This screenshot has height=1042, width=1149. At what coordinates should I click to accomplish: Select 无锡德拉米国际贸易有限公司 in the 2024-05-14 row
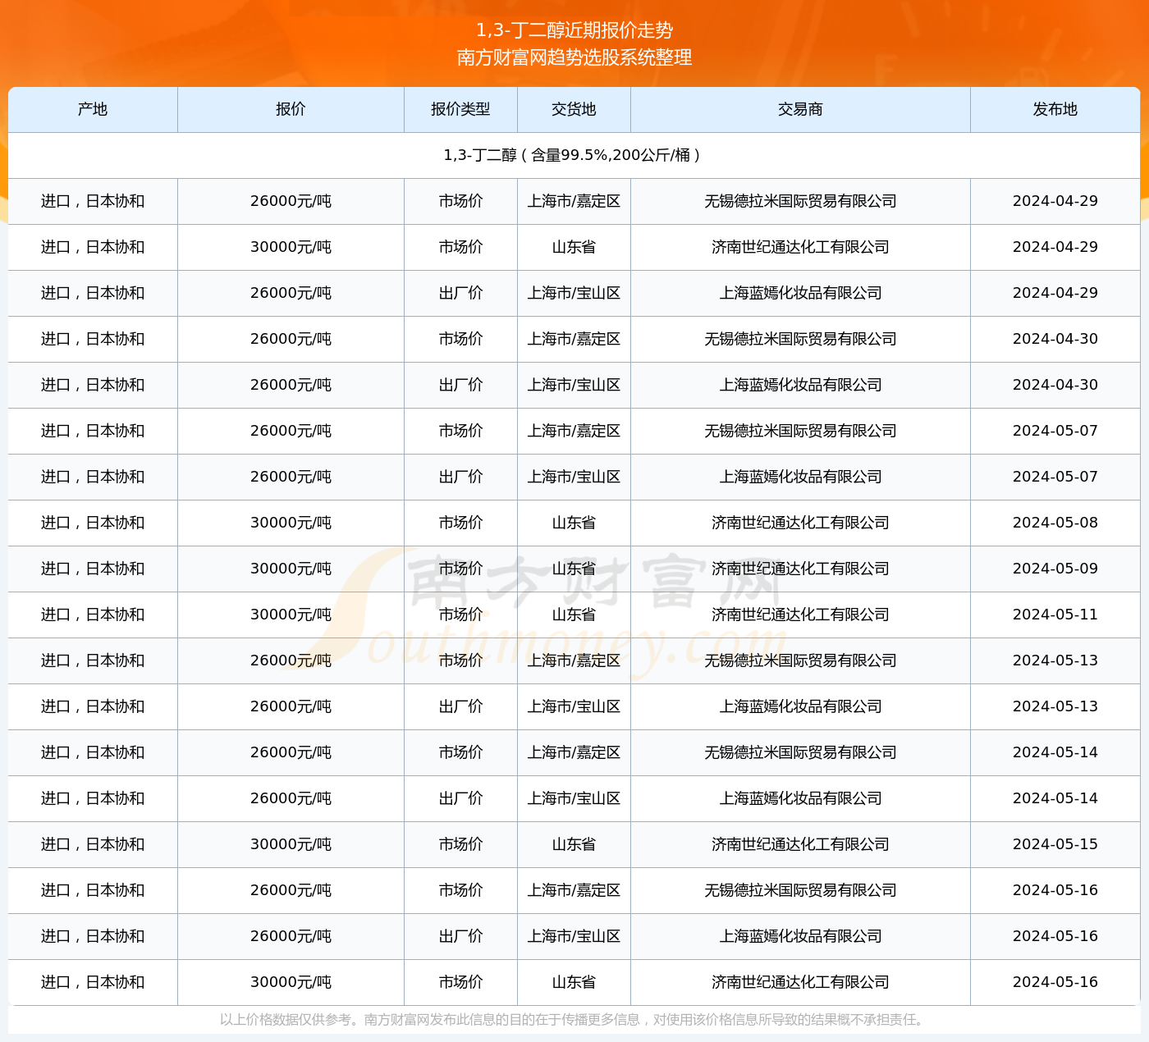800,752
